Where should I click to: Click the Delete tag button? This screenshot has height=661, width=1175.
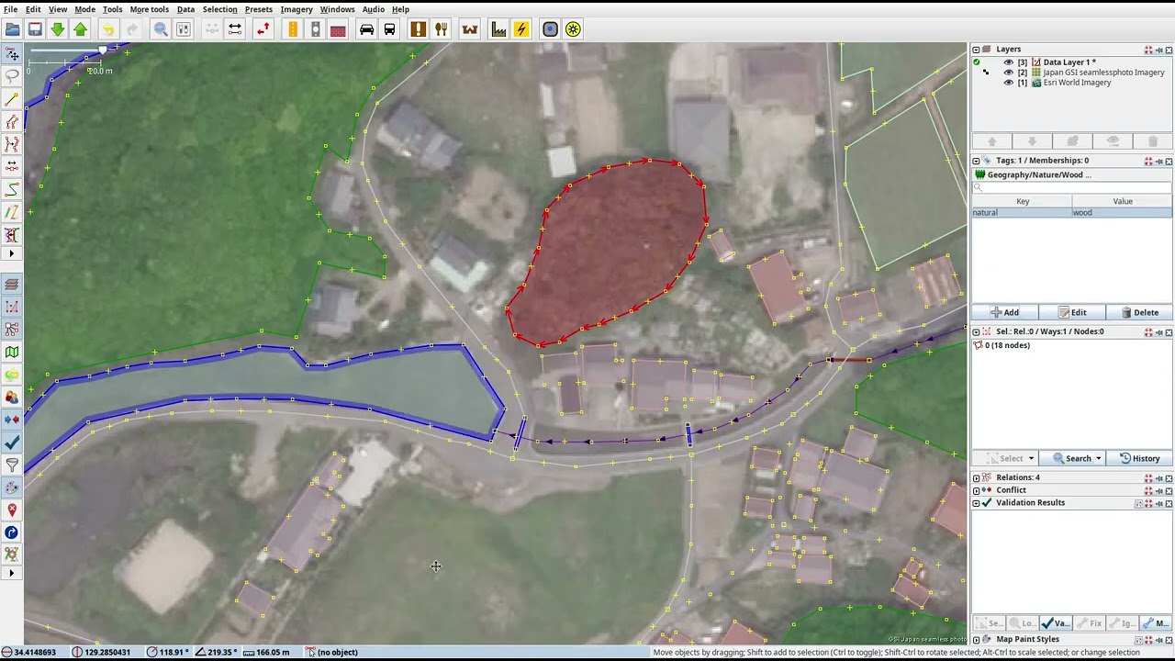(x=1139, y=312)
